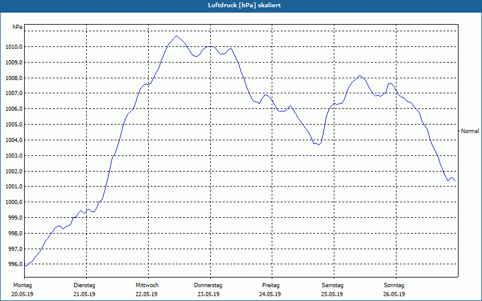Click the 1010,0 axis value

[x=14, y=47]
